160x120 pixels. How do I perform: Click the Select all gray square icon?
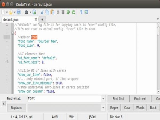(x=63, y=12)
